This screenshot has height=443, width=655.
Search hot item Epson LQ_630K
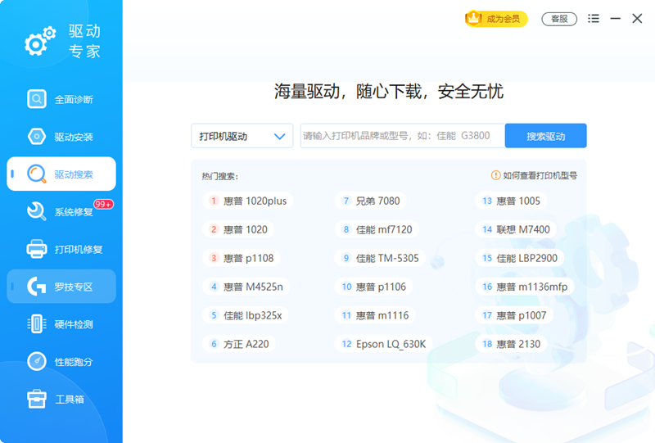coord(383,344)
